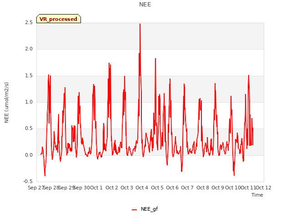Click the 1.0 y-axis tick label
This screenshot has height=218, width=291.
(x=29, y=102)
